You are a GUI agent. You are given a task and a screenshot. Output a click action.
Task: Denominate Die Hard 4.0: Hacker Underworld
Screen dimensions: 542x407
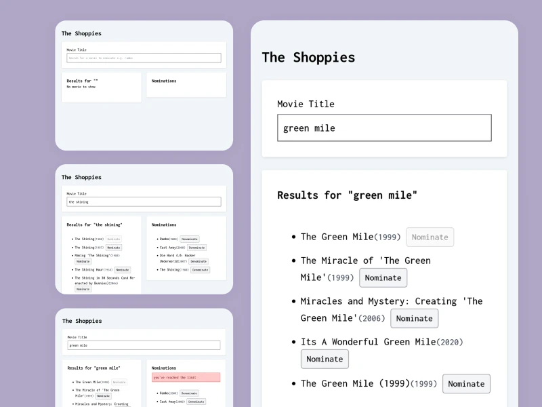[x=199, y=261]
